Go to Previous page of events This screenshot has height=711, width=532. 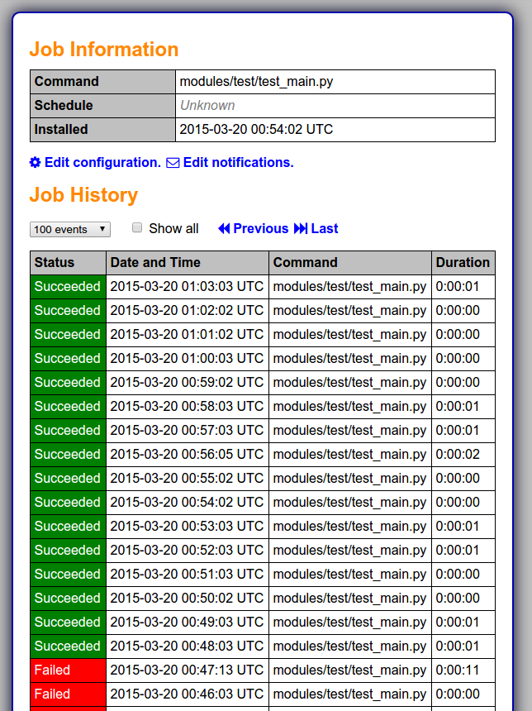pos(260,228)
